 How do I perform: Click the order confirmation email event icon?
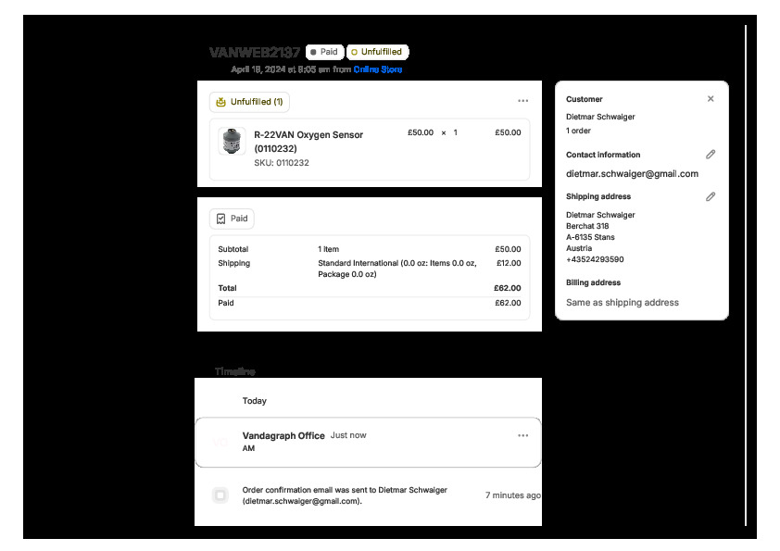pyautogui.click(x=220, y=495)
